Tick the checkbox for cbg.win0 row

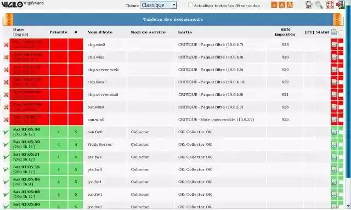[x=341, y=45]
